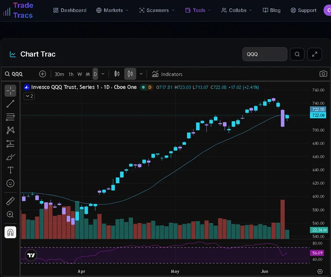Select the ruler measure tool

pyautogui.click(x=10, y=201)
